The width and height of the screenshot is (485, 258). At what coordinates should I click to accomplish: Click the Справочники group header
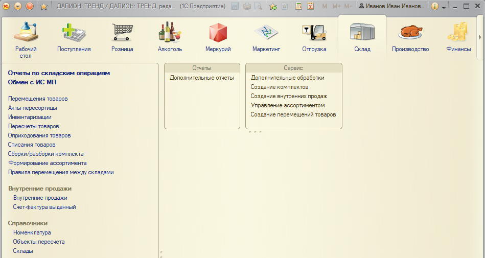(x=28, y=223)
